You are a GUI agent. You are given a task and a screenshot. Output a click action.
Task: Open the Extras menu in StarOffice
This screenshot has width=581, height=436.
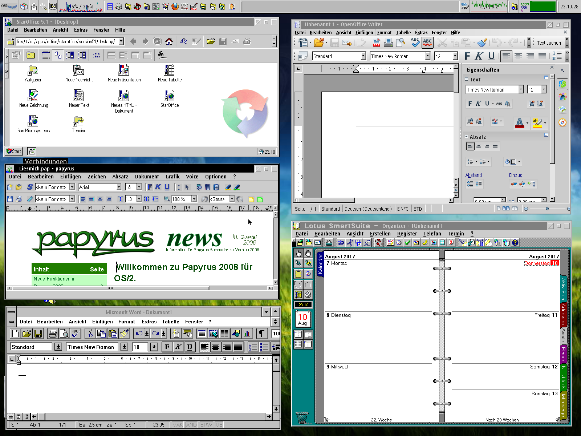pyautogui.click(x=81, y=30)
